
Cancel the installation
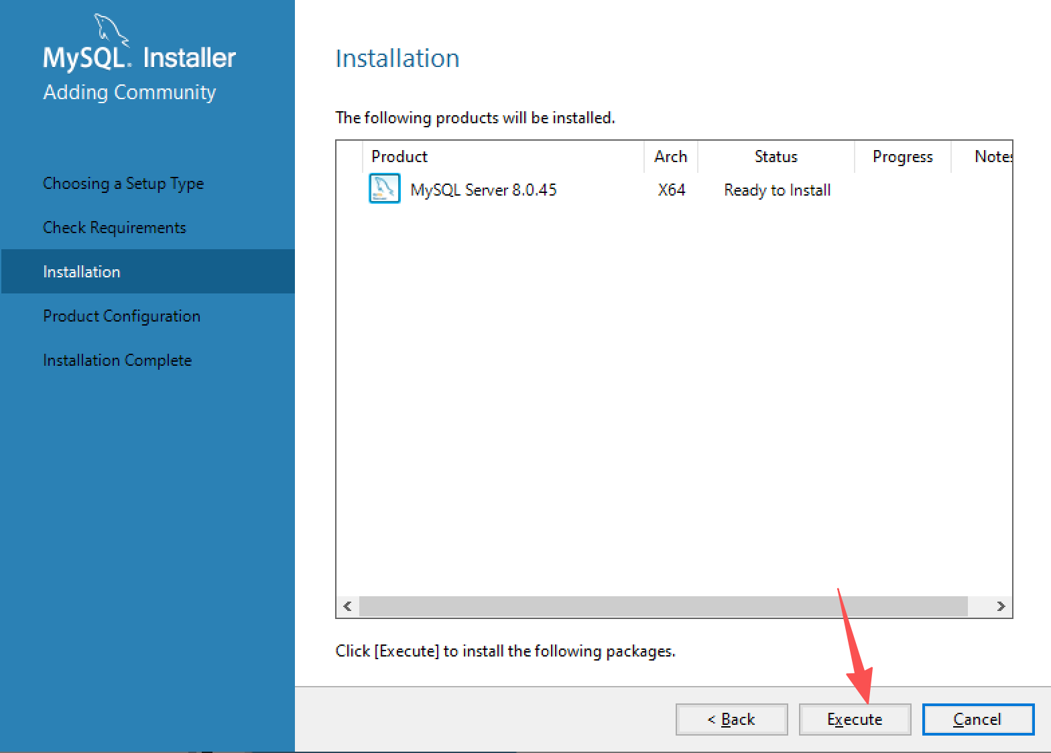coord(978,720)
